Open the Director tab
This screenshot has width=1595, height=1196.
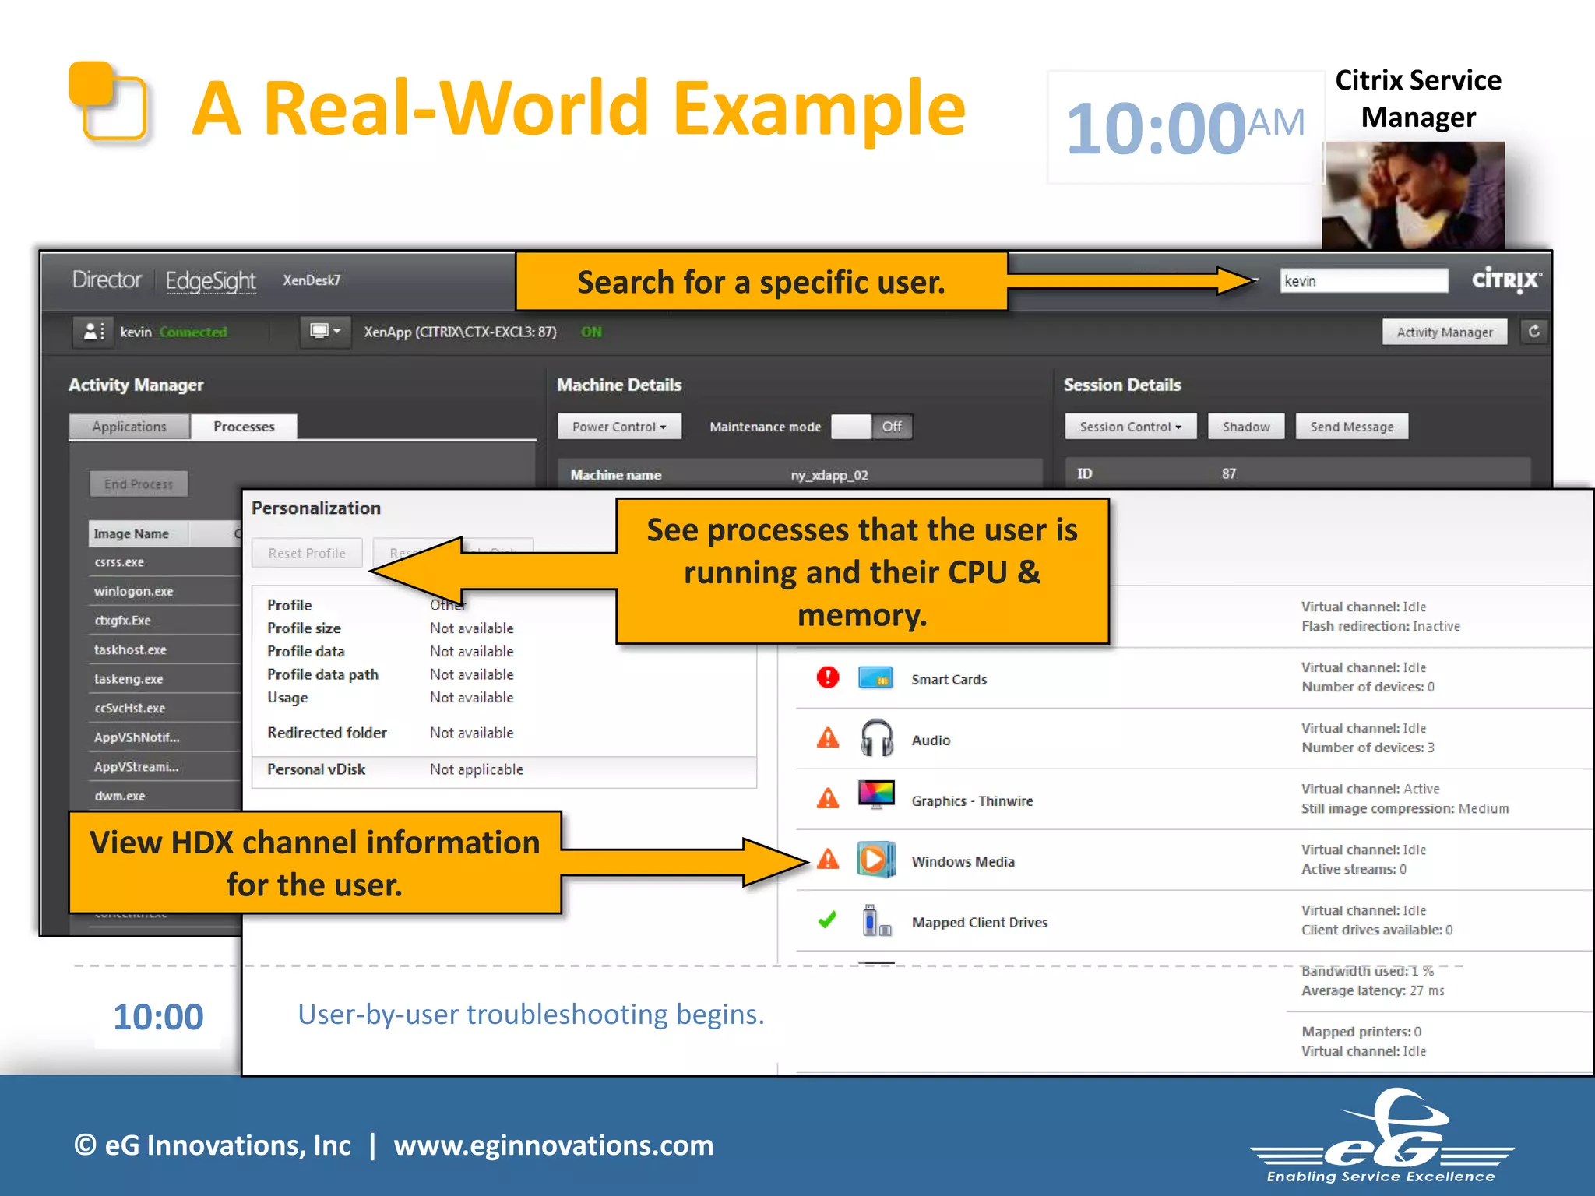point(107,280)
